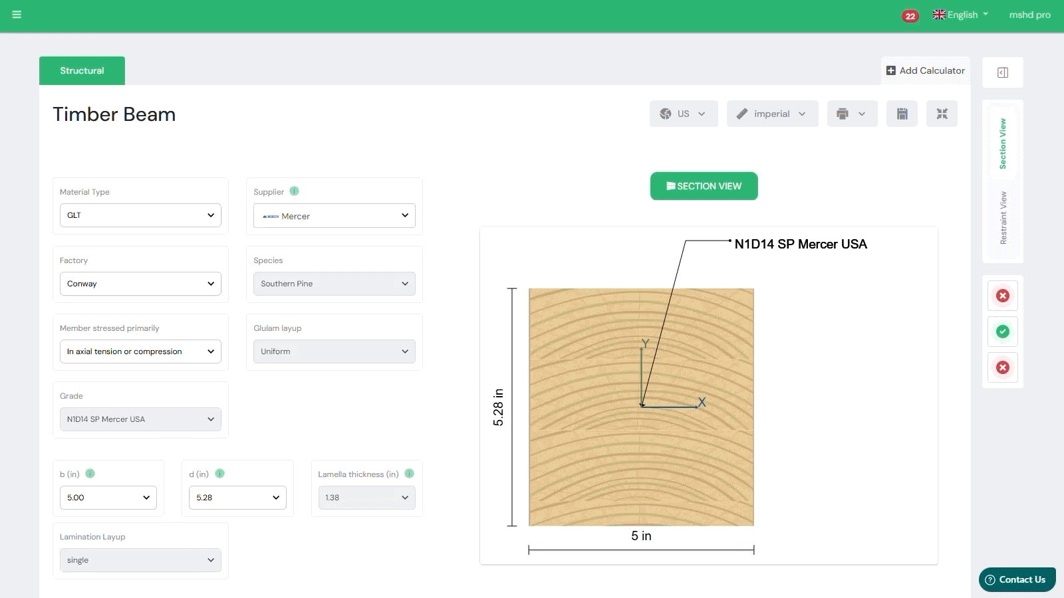Click the top red X status indicator
The width and height of the screenshot is (1064, 598).
click(x=1003, y=296)
